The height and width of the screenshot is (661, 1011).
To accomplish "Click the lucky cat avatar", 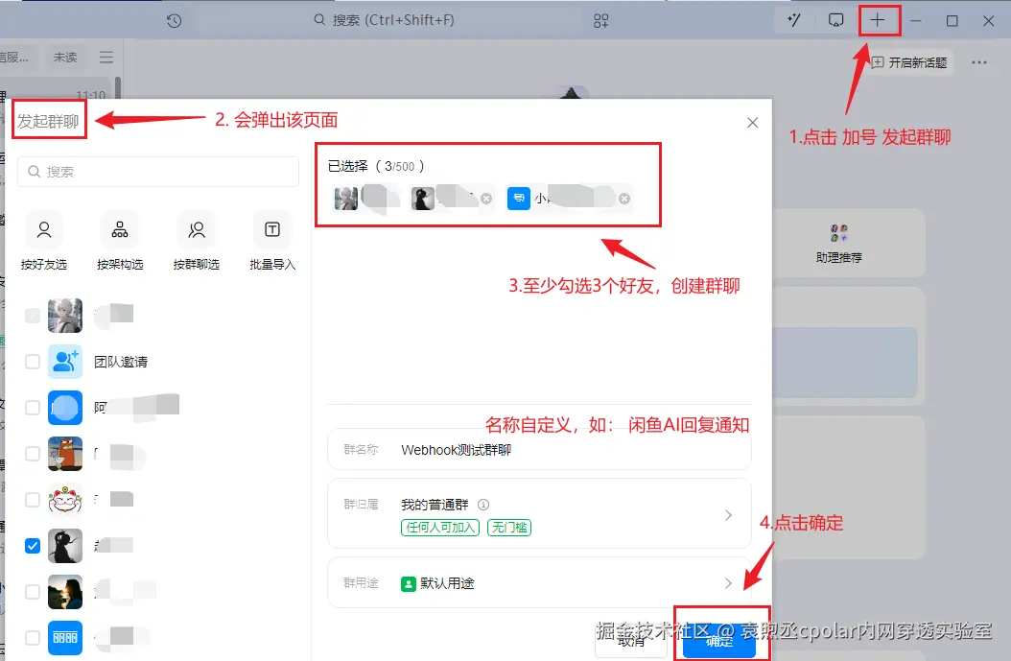I will [65, 500].
